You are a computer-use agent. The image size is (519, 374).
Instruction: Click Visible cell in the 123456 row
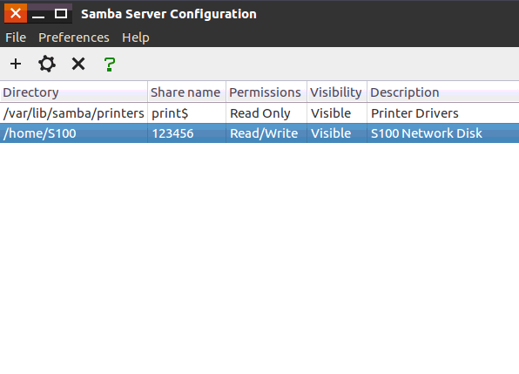337,133
